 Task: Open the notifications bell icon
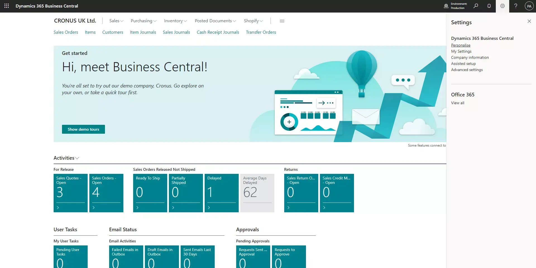click(x=489, y=6)
